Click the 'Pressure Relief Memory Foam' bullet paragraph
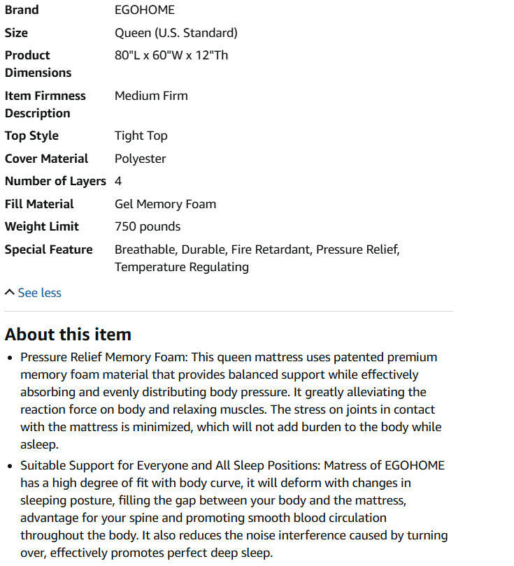Viewport: 514px width, 566px height. tap(231, 400)
